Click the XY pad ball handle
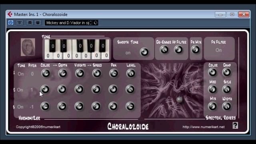This screenshot has width=256, height=144. coord(179,100)
